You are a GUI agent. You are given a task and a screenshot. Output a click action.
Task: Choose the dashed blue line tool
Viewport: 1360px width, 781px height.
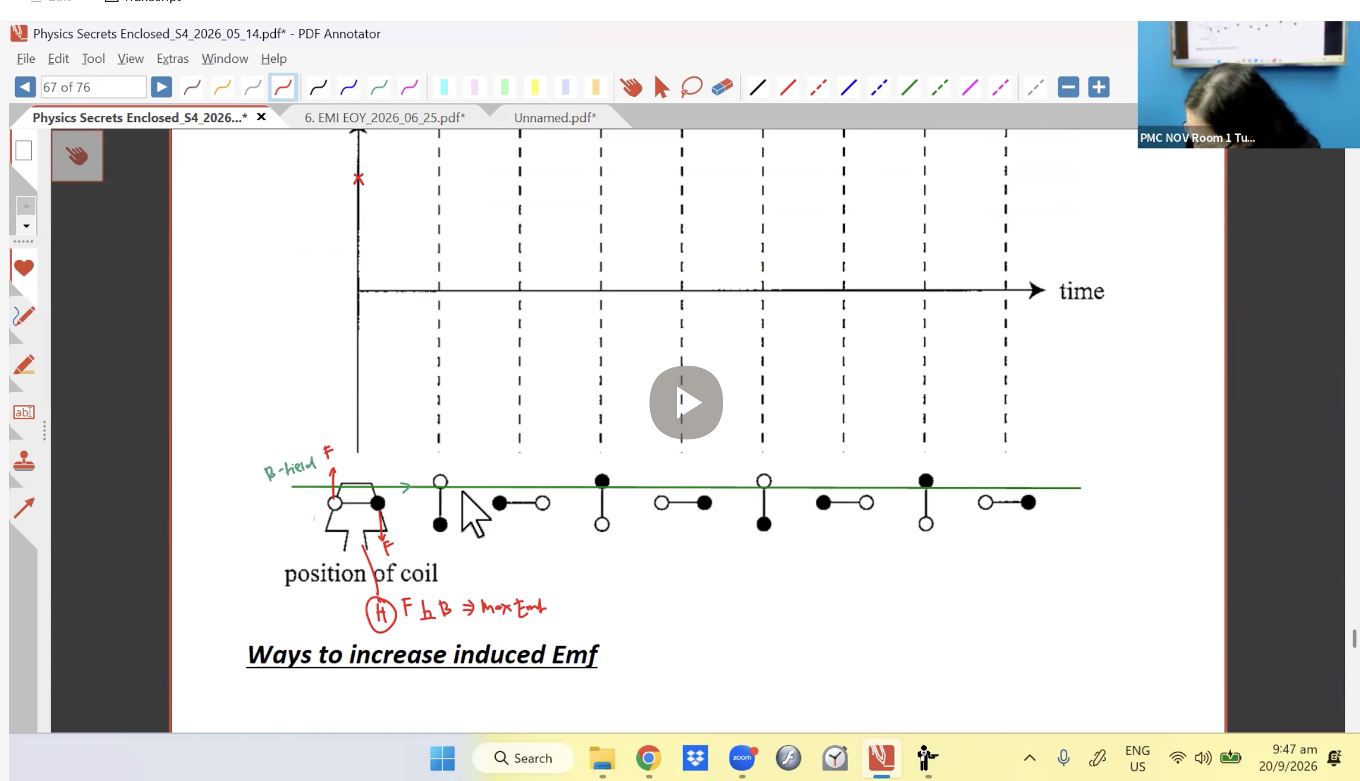[879, 87]
